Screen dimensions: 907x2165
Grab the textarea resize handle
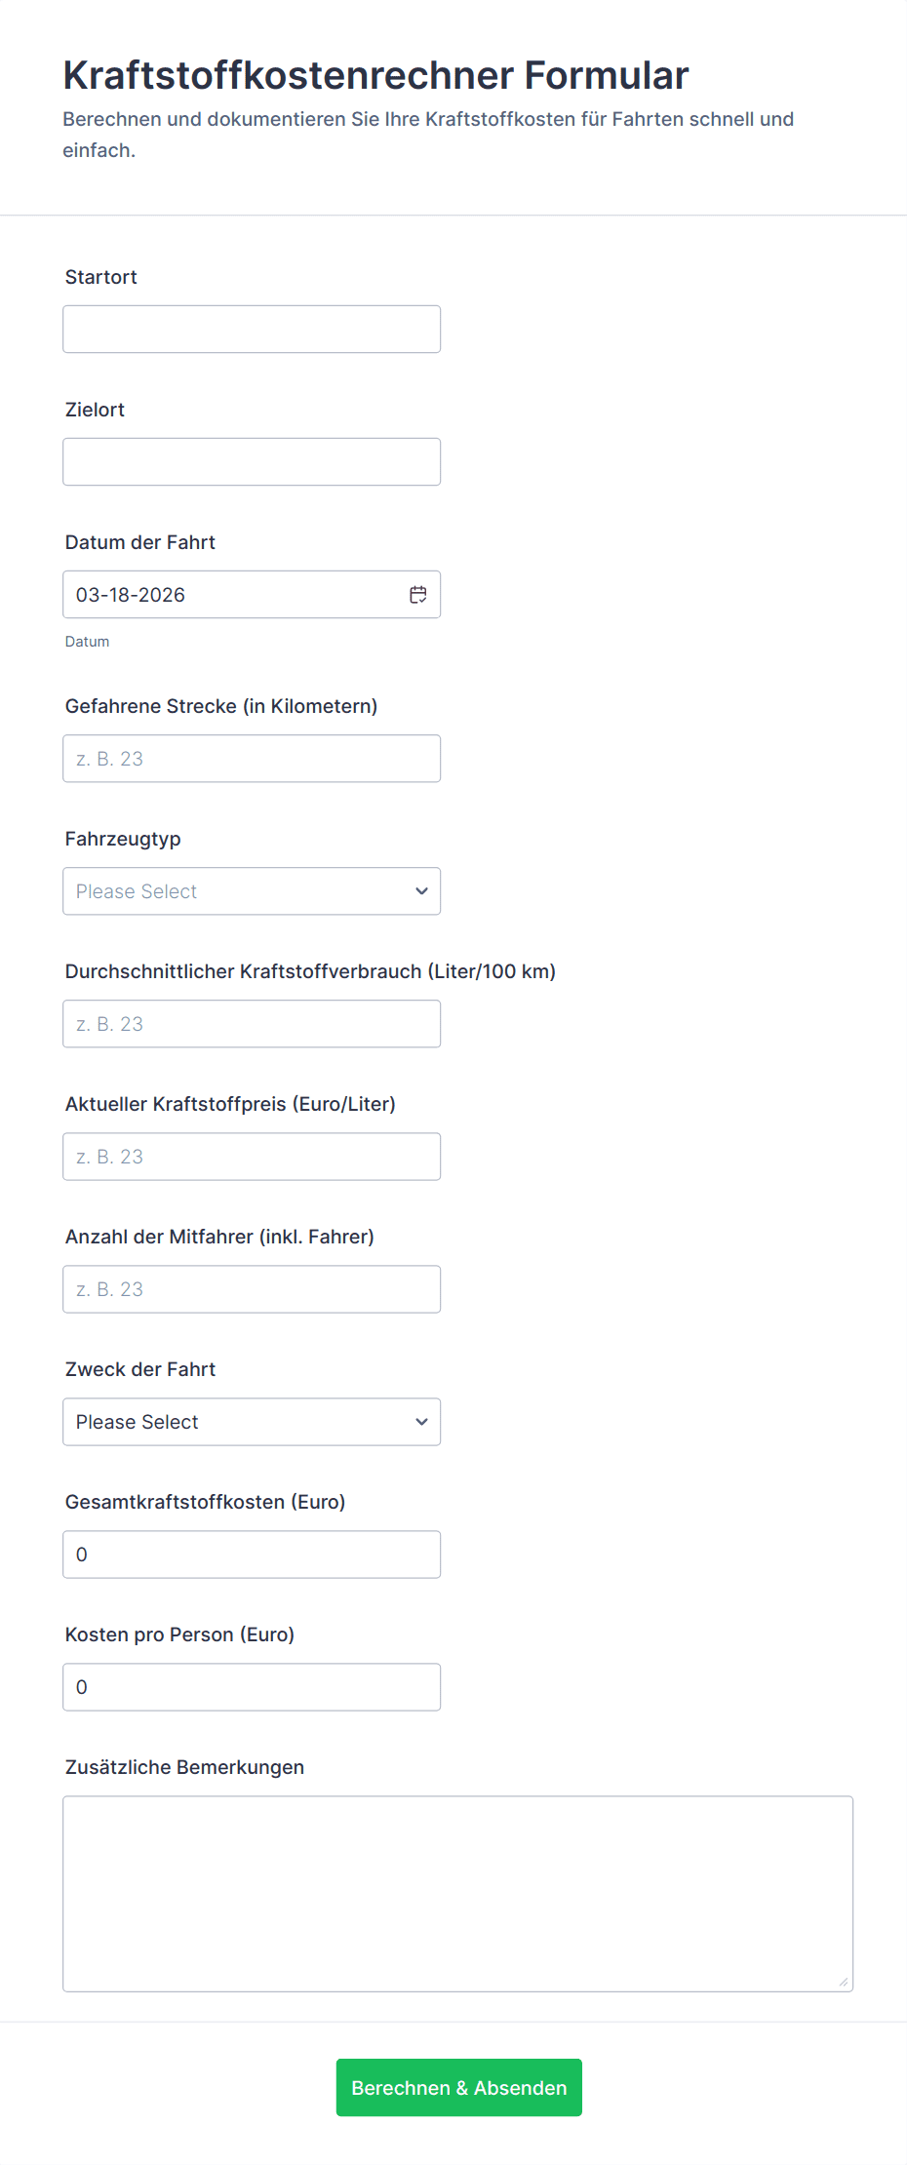[843, 1982]
